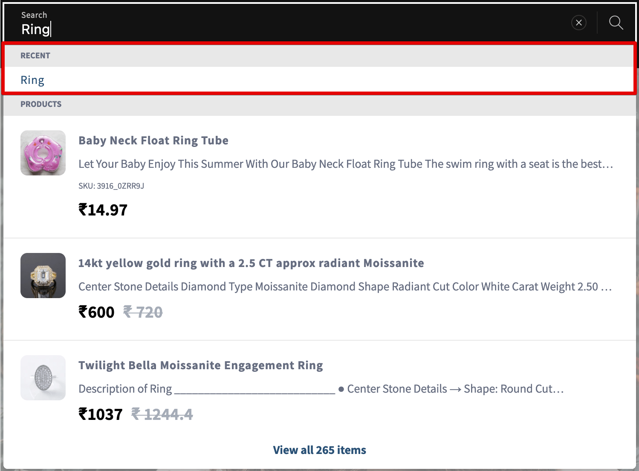Screen dimensions: 639x471
Task: Click the ₹600 price
Action: click(x=96, y=312)
